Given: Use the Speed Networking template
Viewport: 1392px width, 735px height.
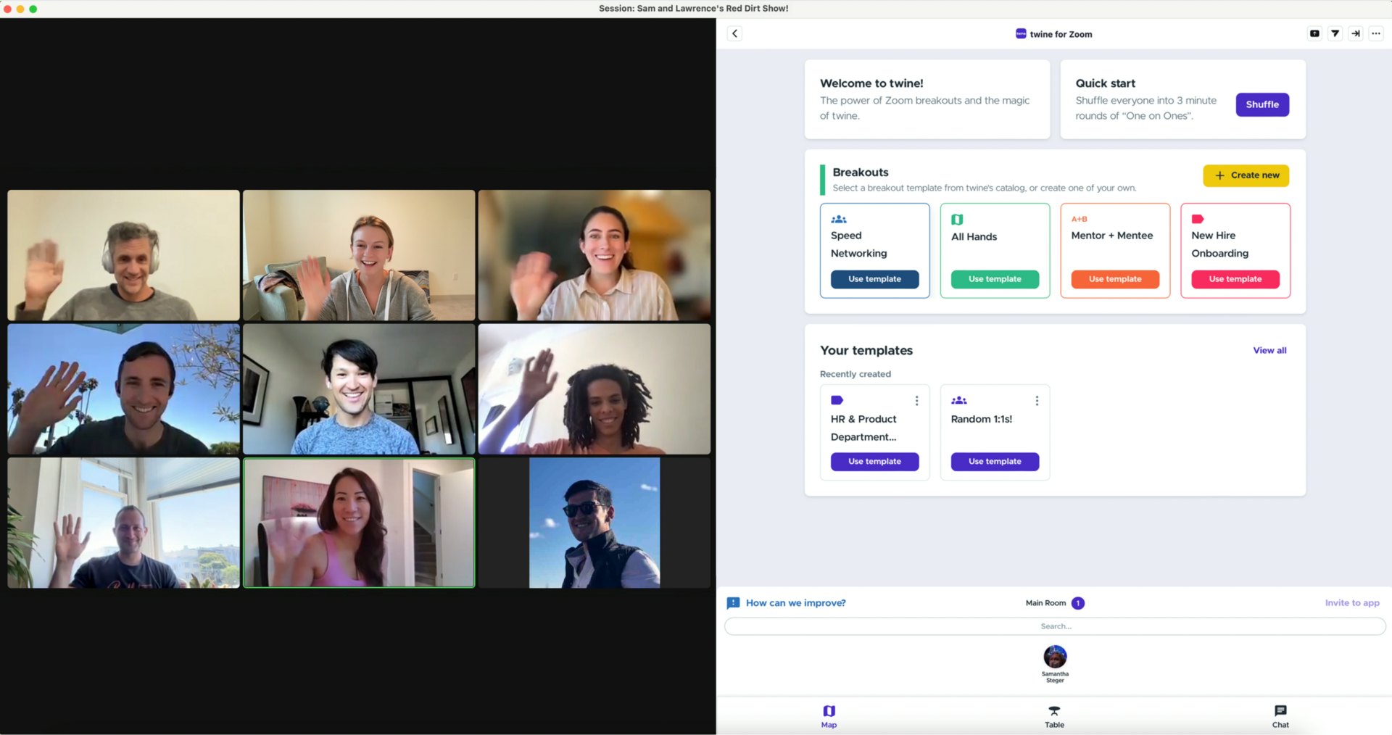Looking at the screenshot, I should point(874,279).
